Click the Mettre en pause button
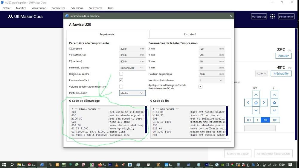The image size is (299, 168). (x=238, y=154)
